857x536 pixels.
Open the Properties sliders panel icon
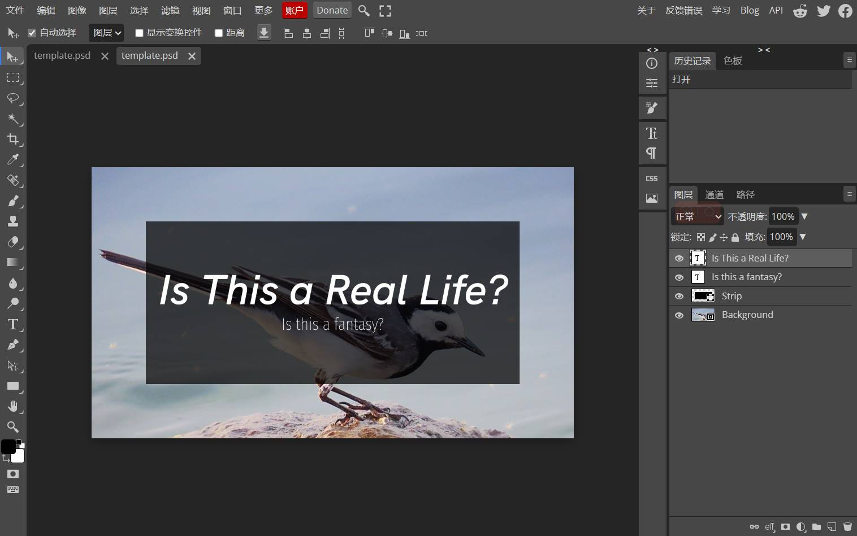[652, 84]
